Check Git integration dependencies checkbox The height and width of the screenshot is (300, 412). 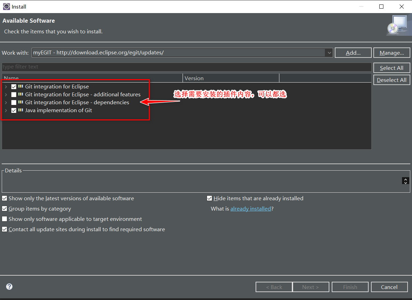tap(14, 103)
